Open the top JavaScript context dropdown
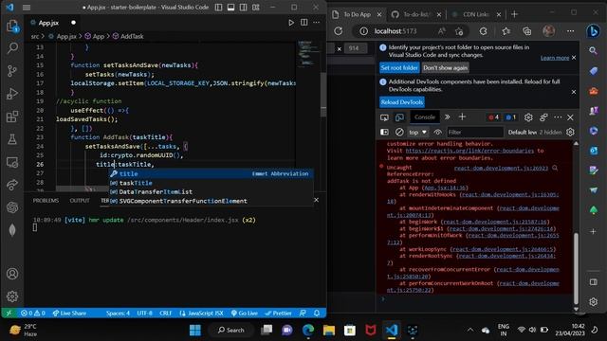This screenshot has height=341, width=607. (417, 133)
